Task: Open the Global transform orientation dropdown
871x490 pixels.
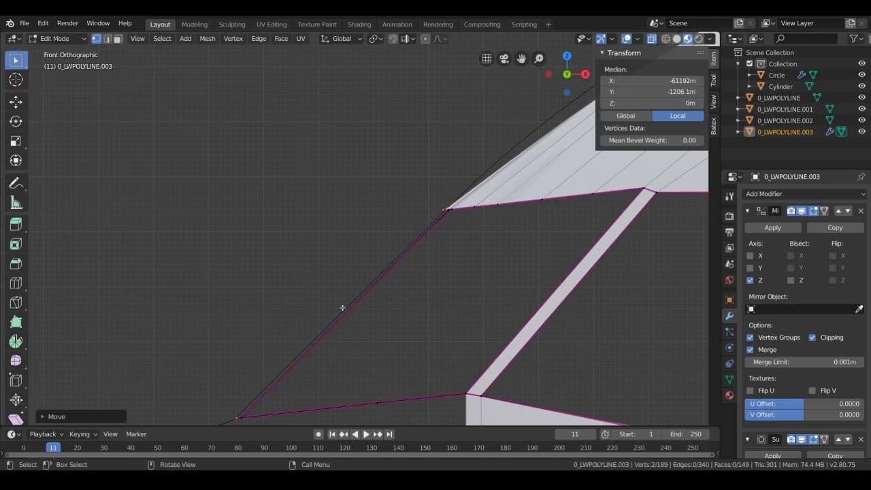Action: click(342, 39)
